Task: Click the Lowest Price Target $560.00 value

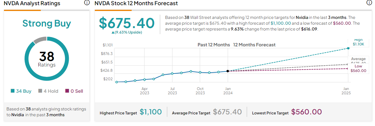Action: [306, 112]
